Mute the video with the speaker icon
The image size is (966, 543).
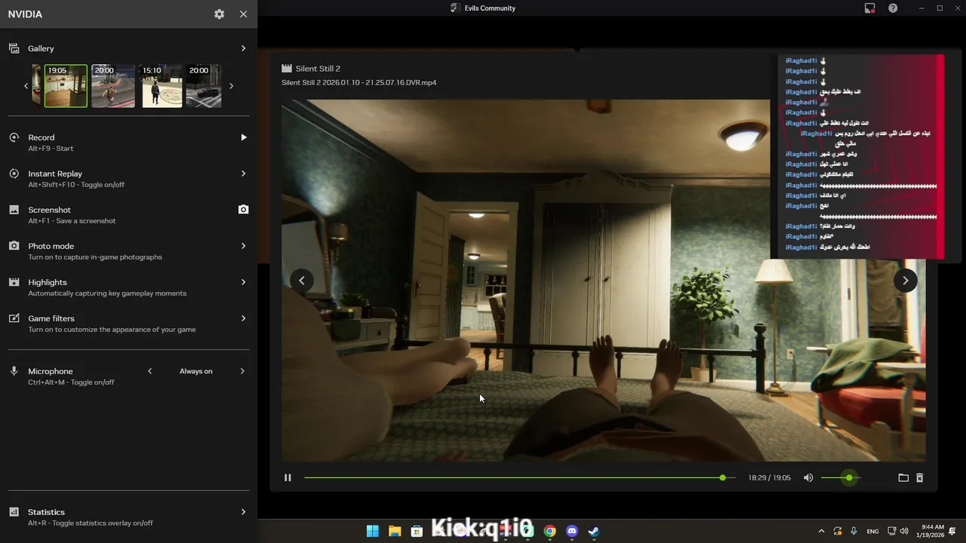pos(808,477)
